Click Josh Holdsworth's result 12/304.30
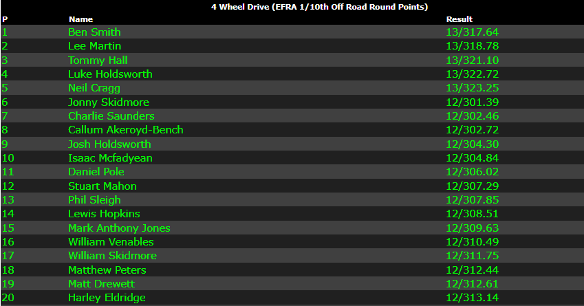Screen dimensions: 584x306 (472, 144)
